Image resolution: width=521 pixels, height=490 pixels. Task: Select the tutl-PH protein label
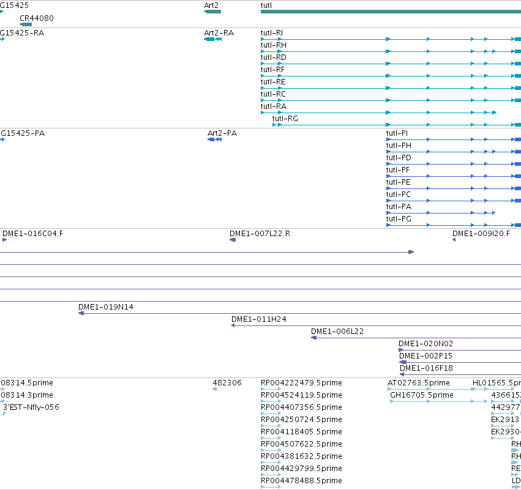[x=399, y=146]
